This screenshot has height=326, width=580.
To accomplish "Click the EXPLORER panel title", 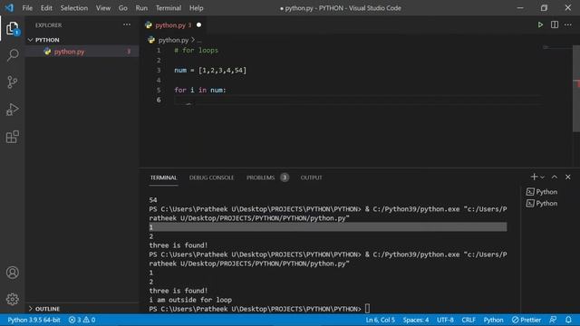I will [48, 25].
